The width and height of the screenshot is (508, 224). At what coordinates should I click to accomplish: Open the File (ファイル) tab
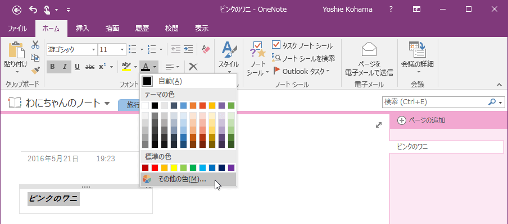click(17, 29)
